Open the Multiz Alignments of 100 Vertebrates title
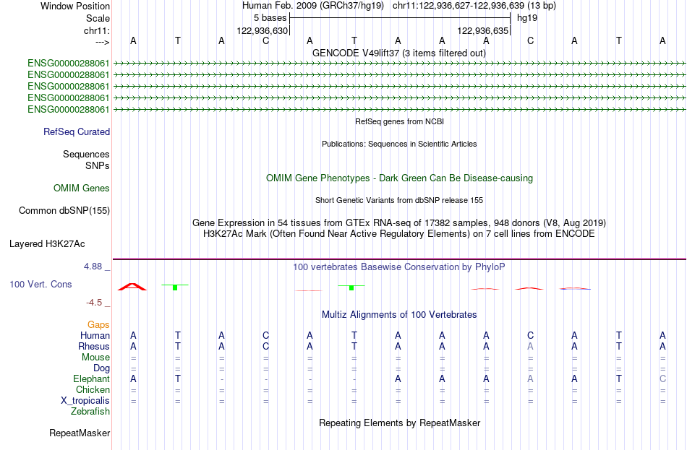 click(x=399, y=315)
